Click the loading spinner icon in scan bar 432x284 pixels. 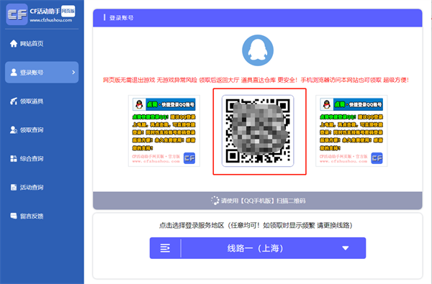tap(215, 201)
